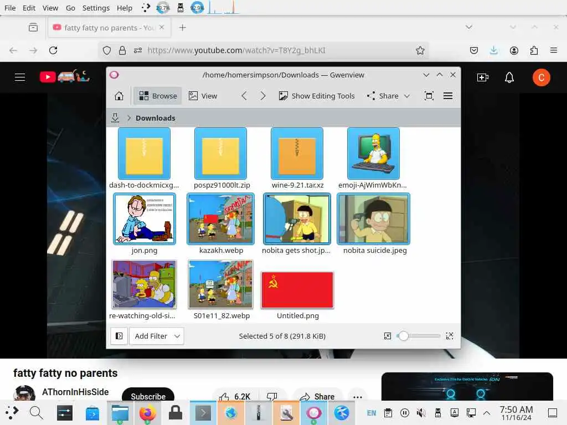Open a new browser tab

[x=183, y=28]
